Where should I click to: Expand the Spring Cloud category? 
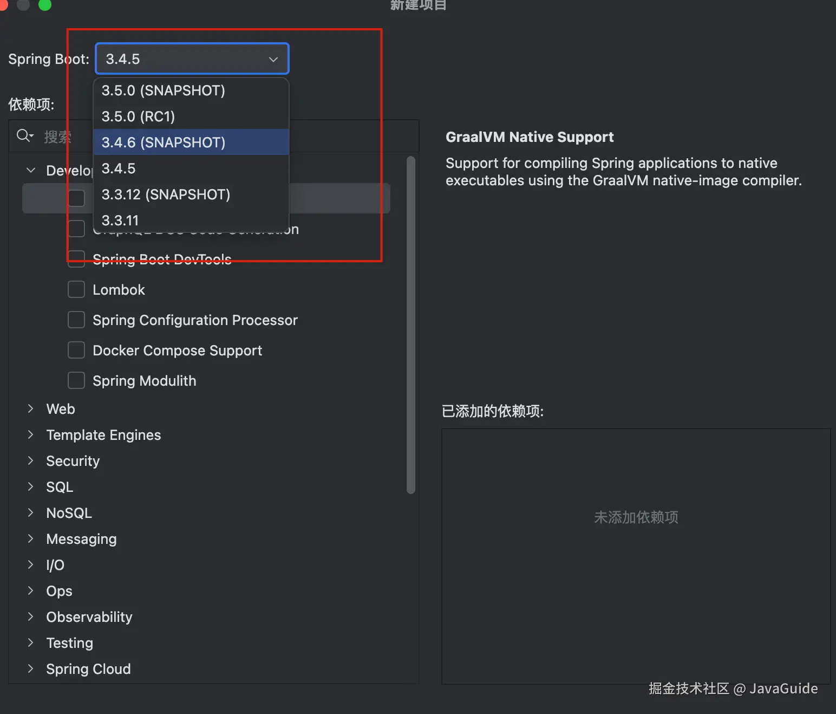point(31,668)
